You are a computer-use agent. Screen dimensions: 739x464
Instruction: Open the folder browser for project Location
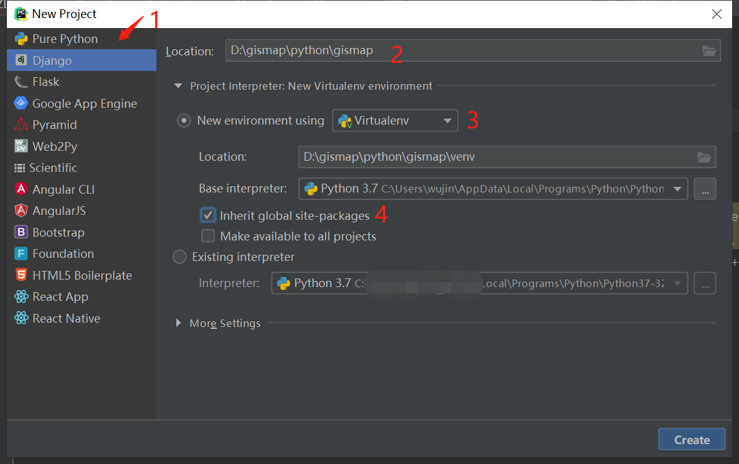tap(709, 50)
